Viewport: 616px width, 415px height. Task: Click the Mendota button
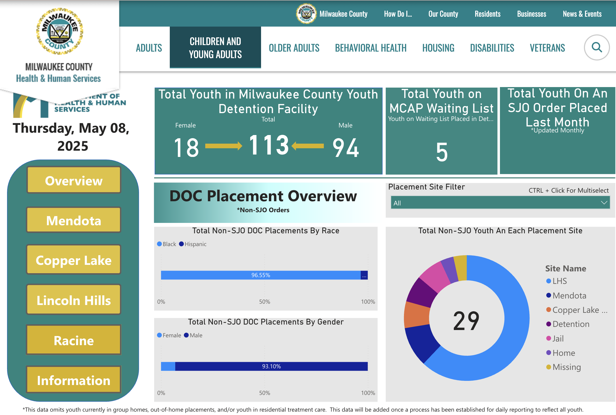pos(74,220)
